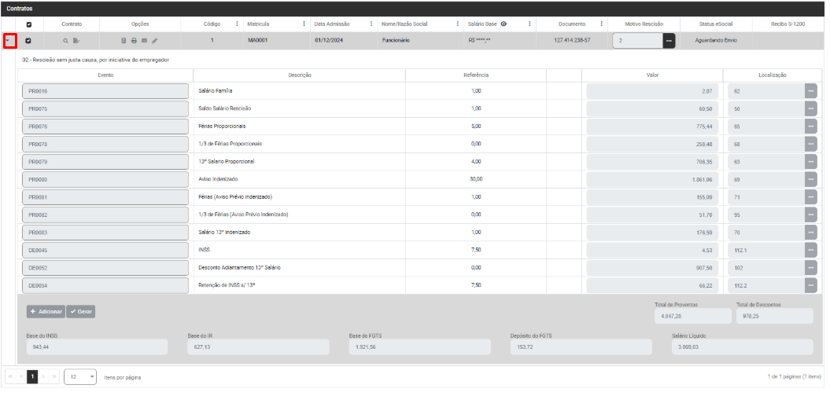
Task: Click the Base do INSS field
Action: tap(97, 346)
